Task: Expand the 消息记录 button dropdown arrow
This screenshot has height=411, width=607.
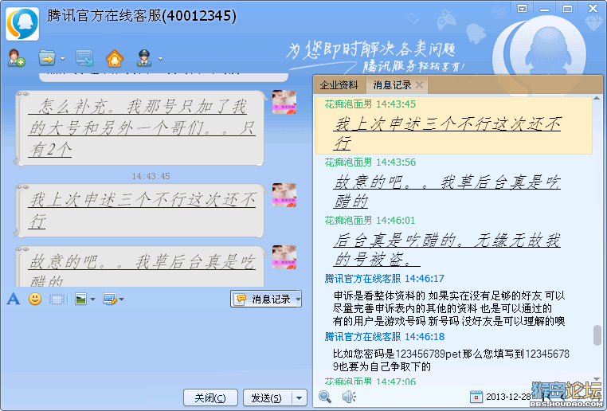Action: pos(298,299)
